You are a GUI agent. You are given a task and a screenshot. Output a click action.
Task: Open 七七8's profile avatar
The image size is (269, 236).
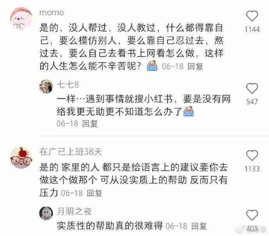coord(46,86)
